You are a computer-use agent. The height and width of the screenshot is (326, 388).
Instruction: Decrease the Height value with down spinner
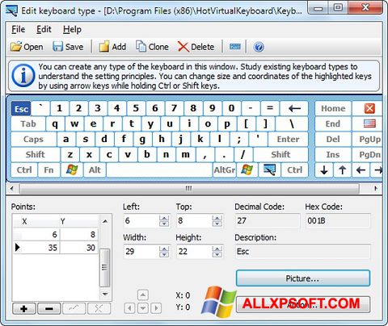click(217, 254)
